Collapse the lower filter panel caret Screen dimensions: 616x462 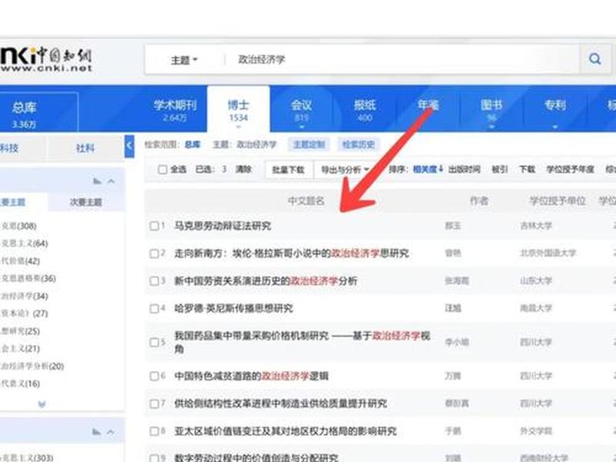[111, 432]
